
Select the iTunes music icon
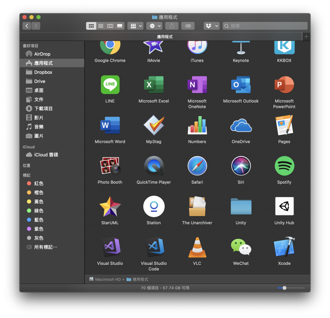coord(197,48)
